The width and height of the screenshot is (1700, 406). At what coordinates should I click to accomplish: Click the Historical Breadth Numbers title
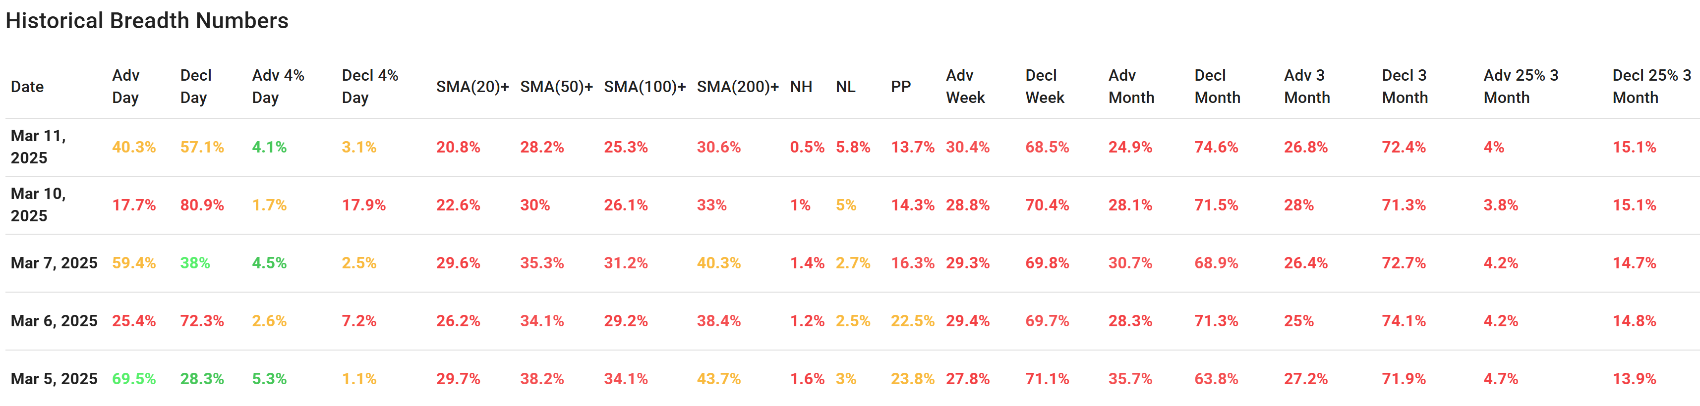(x=147, y=20)
